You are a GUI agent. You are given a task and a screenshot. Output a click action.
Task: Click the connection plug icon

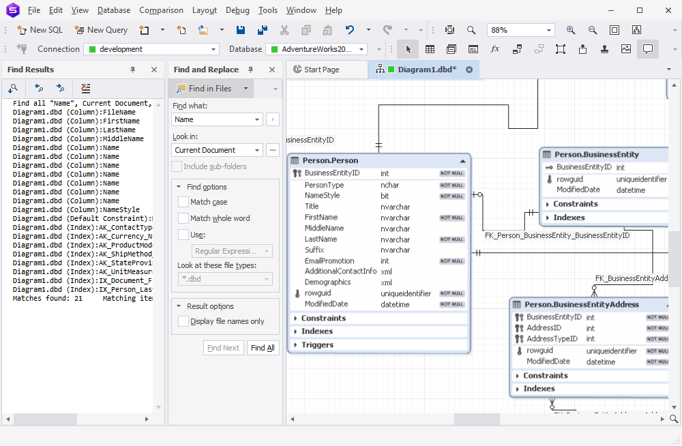pyautogui.click(x=22, y=49)
